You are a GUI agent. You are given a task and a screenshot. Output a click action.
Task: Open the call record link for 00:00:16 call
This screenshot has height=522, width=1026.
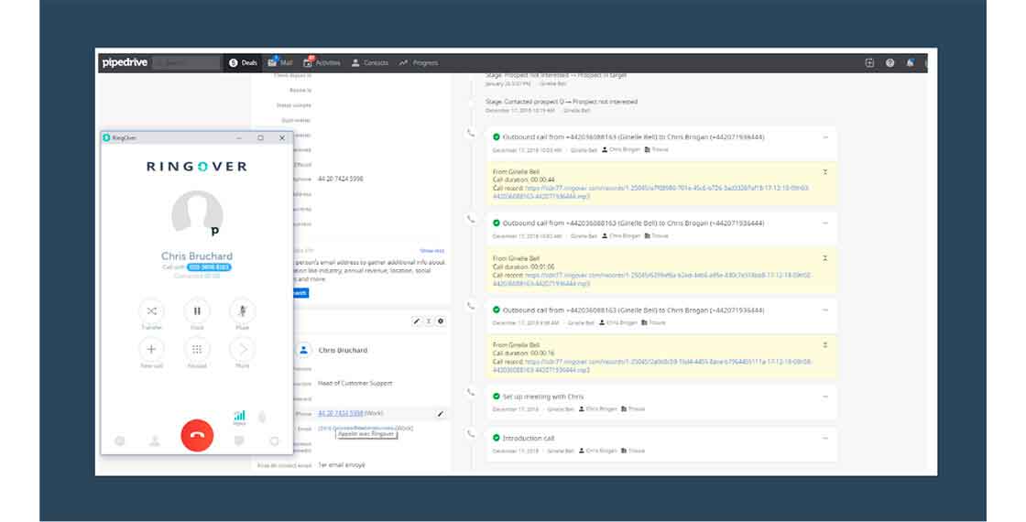(x=651, y=365)
